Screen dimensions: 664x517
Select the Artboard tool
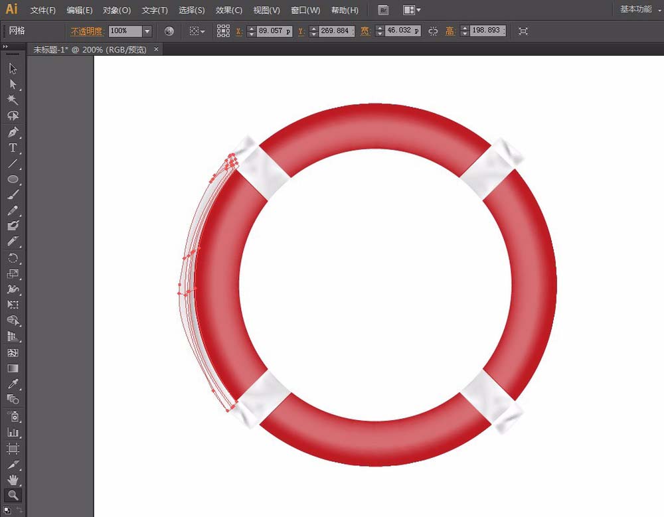tap(13, 449)
